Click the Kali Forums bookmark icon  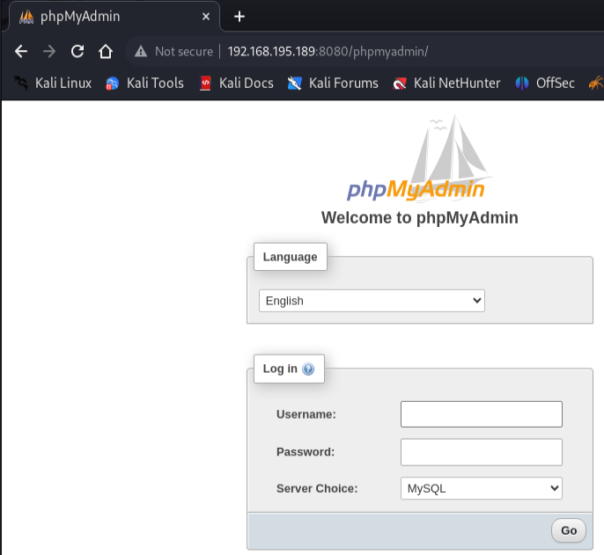point(294,84)
